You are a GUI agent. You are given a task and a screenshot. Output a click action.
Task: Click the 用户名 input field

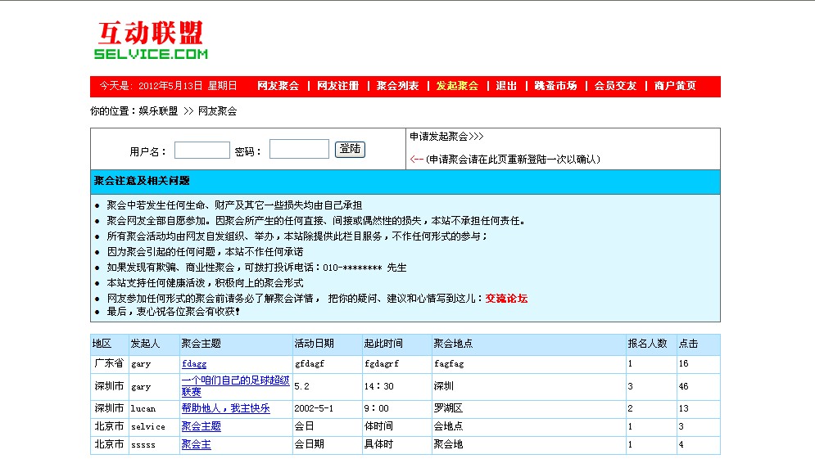(x=202, y=150)
